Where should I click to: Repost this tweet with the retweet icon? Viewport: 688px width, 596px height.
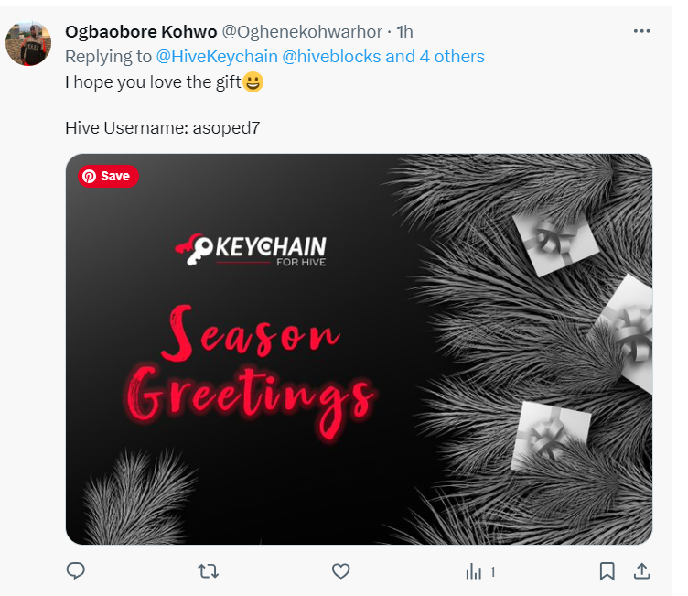point(208,571)
